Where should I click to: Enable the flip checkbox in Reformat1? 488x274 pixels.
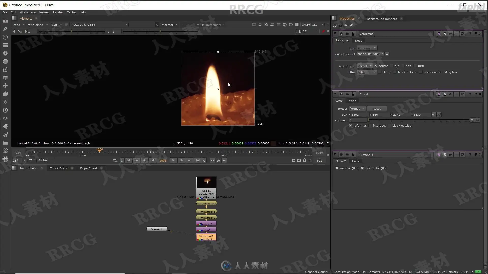tap(392, 66)
